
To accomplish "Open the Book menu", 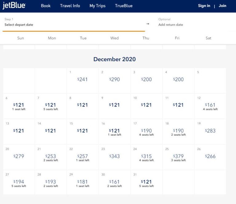I will click(x=46, y=6).
